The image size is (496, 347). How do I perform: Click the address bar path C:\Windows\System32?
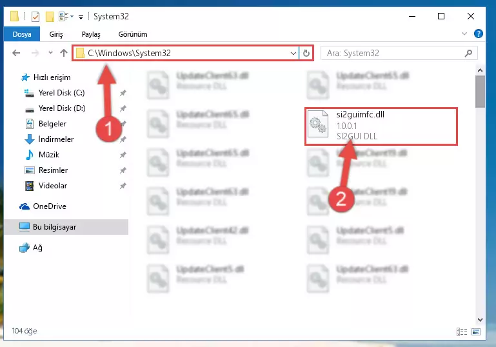(x=129, y=53)
